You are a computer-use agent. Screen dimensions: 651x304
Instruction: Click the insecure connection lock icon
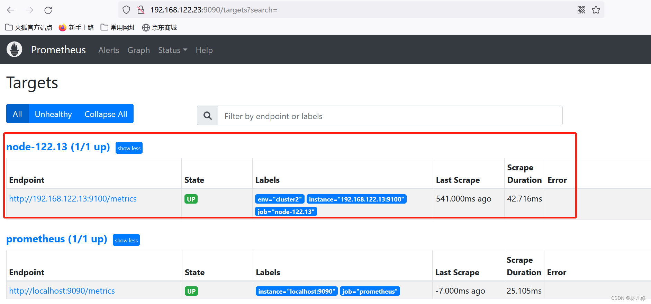click(x=141, y=10)
